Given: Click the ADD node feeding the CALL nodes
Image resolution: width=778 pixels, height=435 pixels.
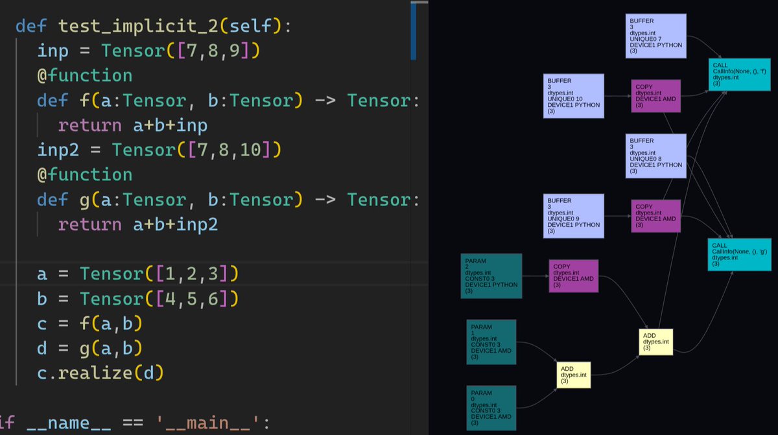Looking at the screenshot, I should (x=656, y=342).
